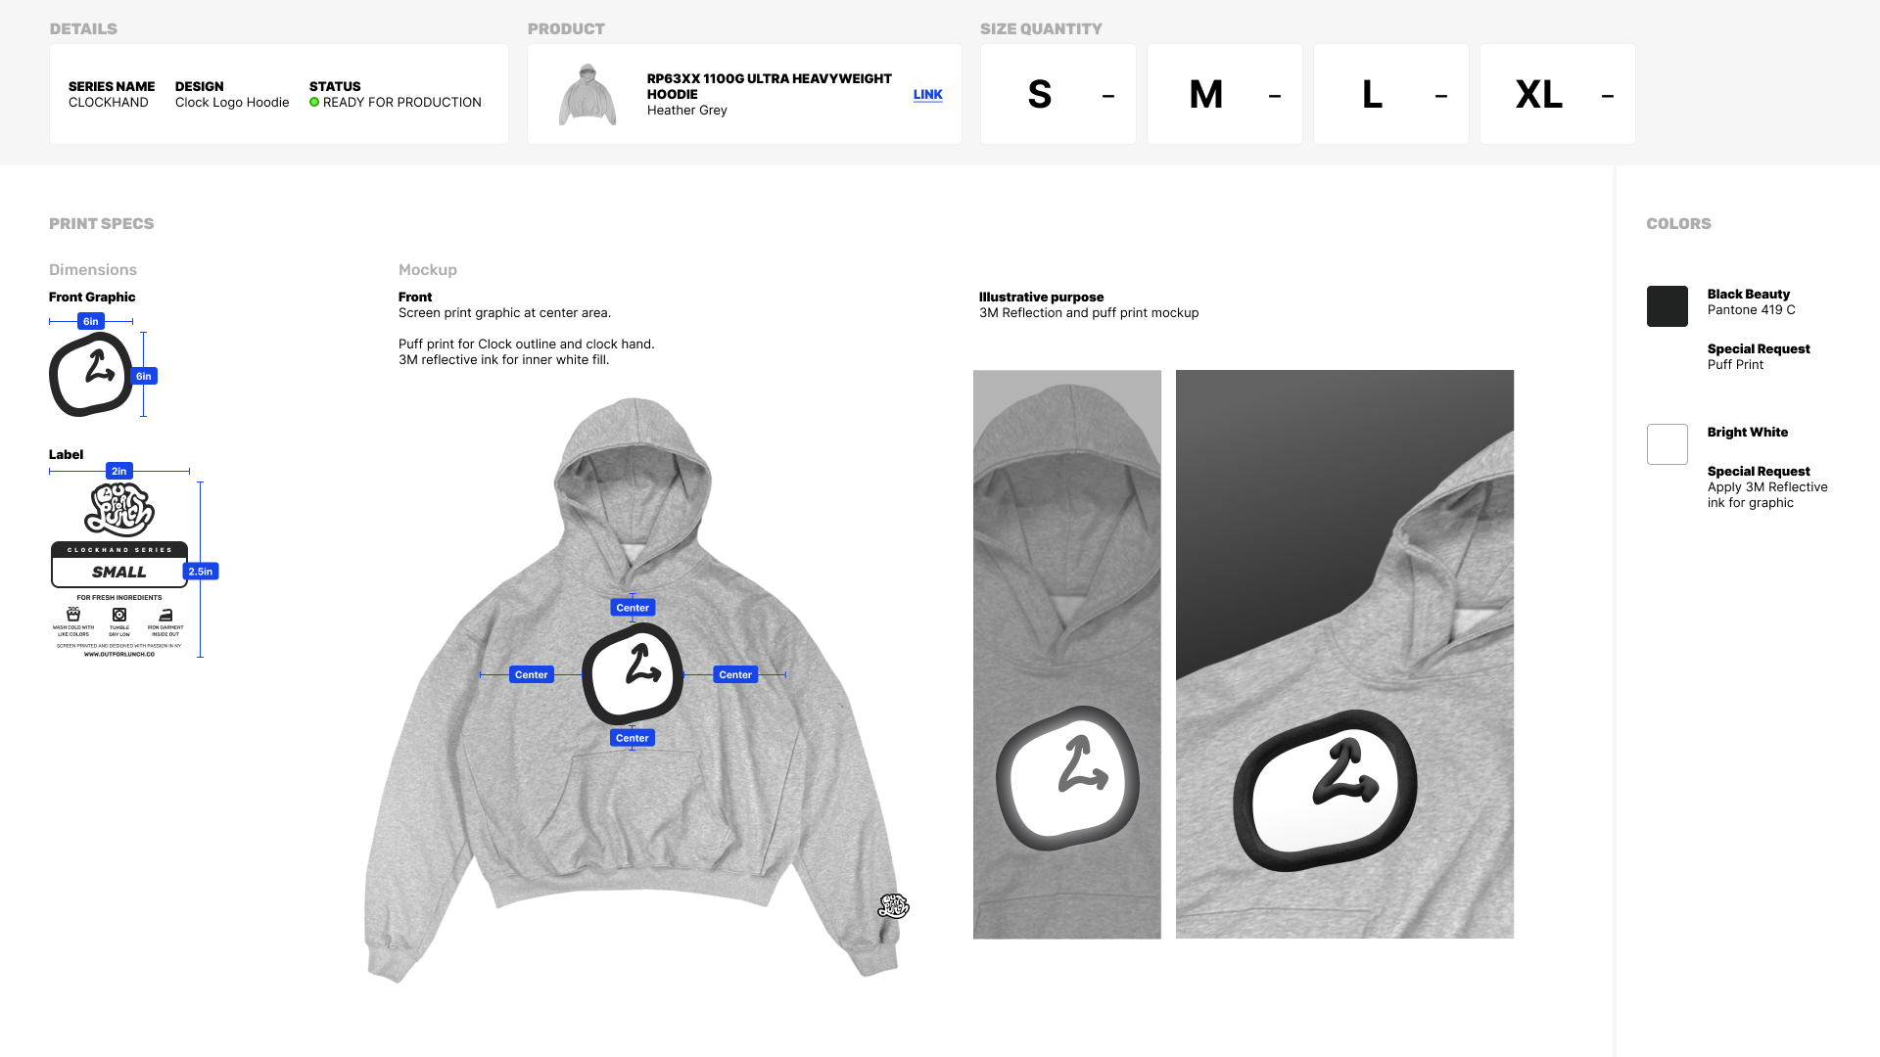This screenshot has width=1880, height=1057.
Task: Click the 2.5in label height marker
Action: point(201,572)
